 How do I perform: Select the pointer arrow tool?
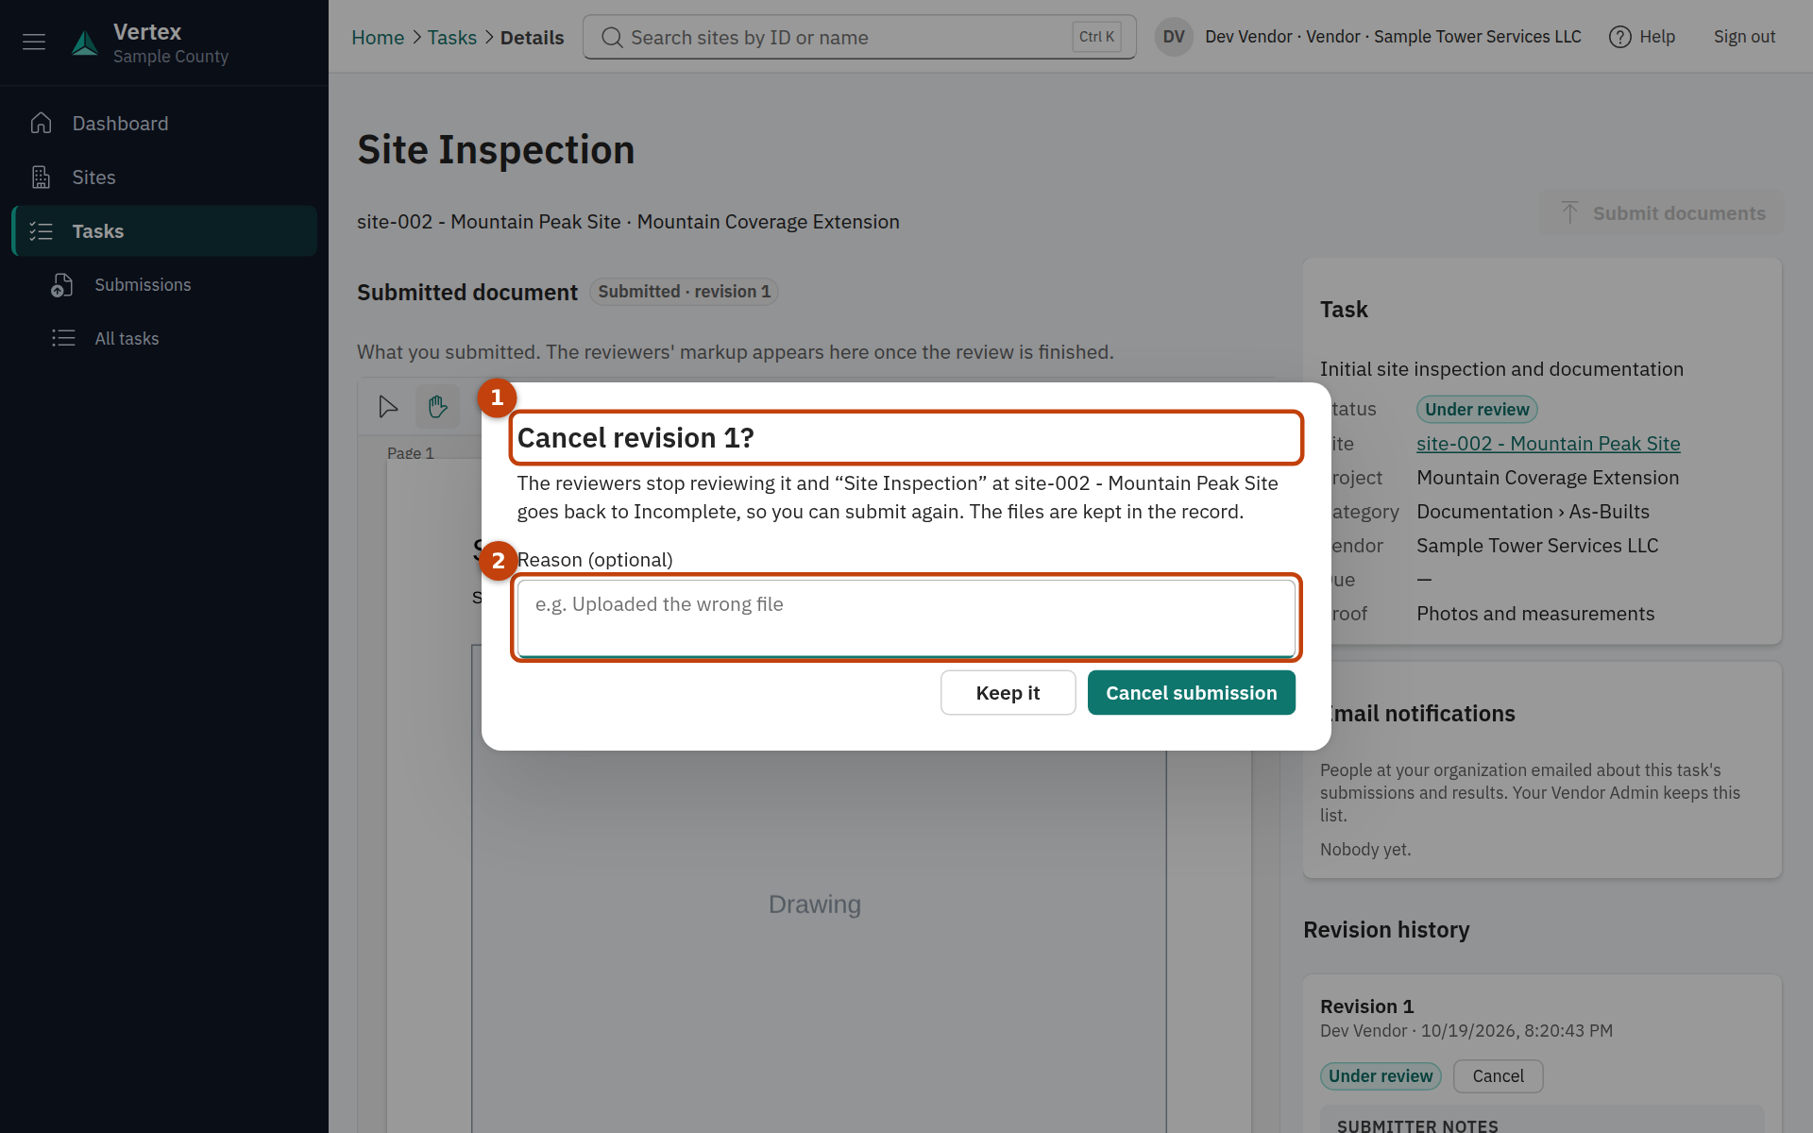[x=388, y=407]
